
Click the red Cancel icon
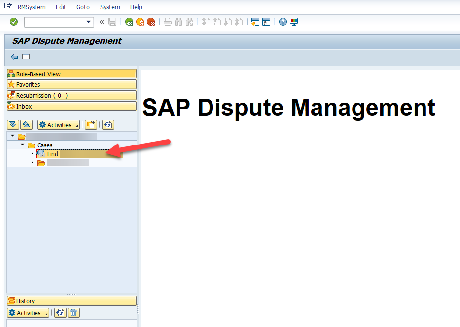click(x=151, y=22)
